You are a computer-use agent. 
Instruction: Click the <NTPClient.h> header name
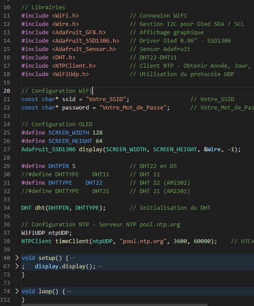point(74,66)
